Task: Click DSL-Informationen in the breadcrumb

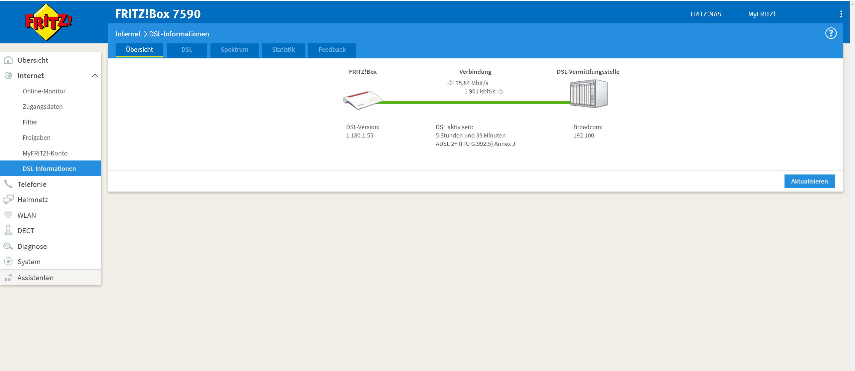Action: click(x=179, y=34)
